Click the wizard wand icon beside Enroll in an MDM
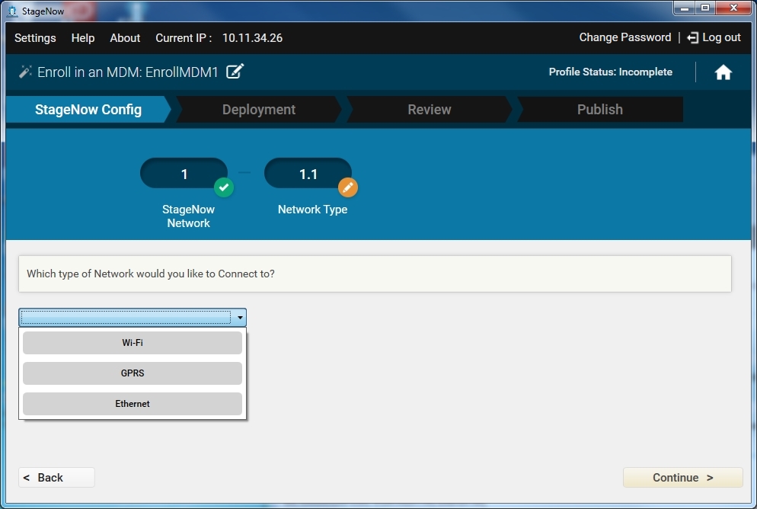757x509 pixels. (25, 72)
